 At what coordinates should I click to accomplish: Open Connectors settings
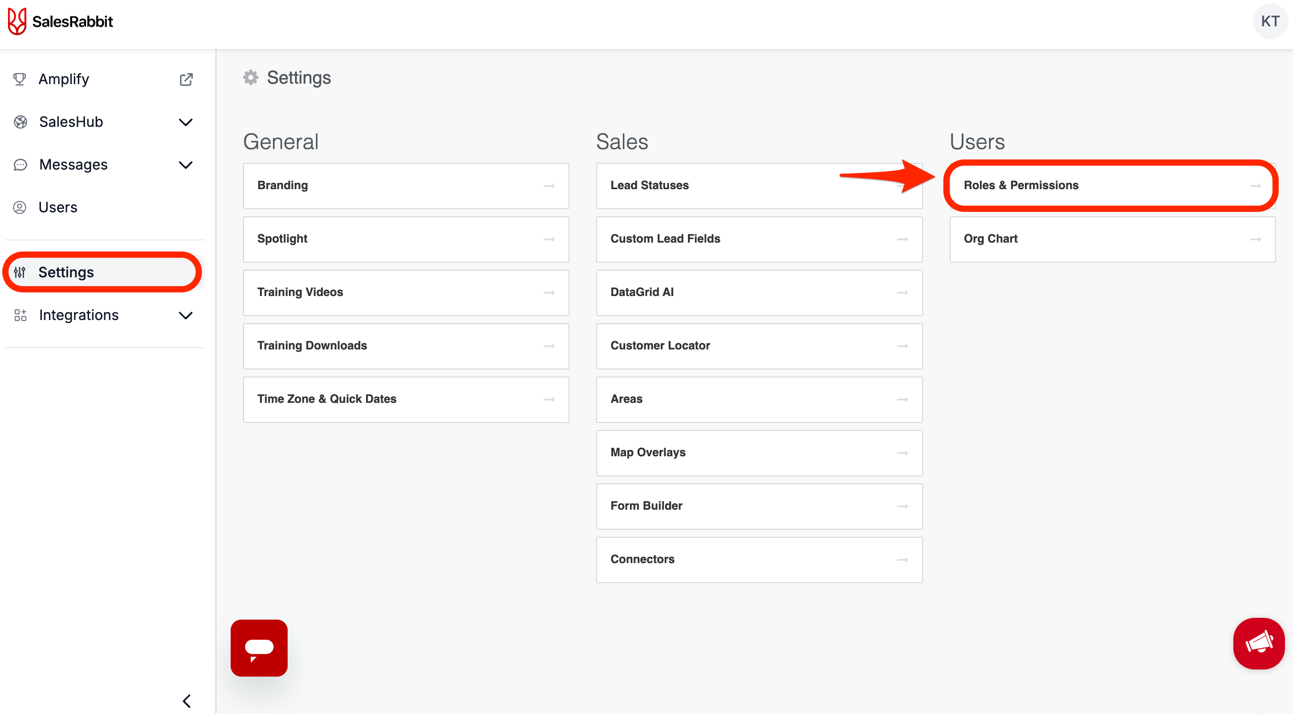(x=760, y=560)
